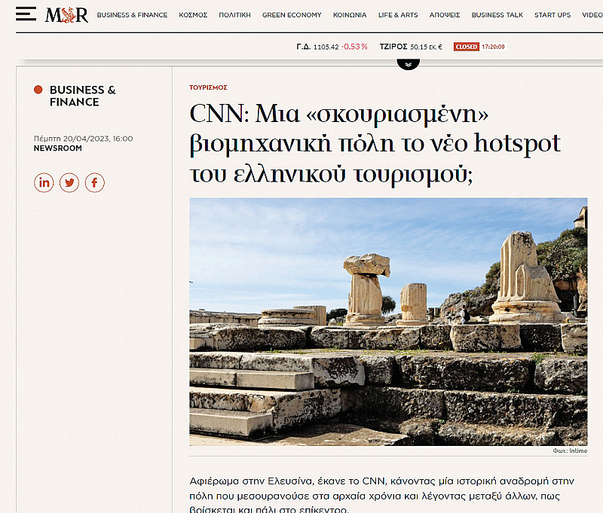Click the article headline about CNN
Image resolution: width=603 pixels, height=513 pixels.
coord(375,144)
